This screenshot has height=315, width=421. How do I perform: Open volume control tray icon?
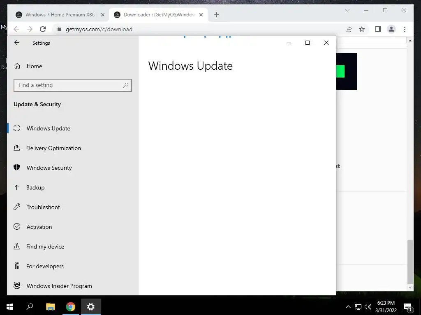pyautogui.click(x=368, y=307)
